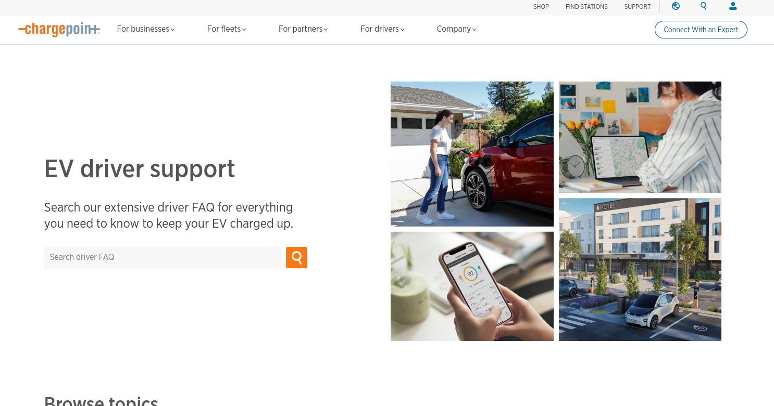Open the globe language selector icon
The height and width of the screenshot is (406, 774).
(676, 6)
